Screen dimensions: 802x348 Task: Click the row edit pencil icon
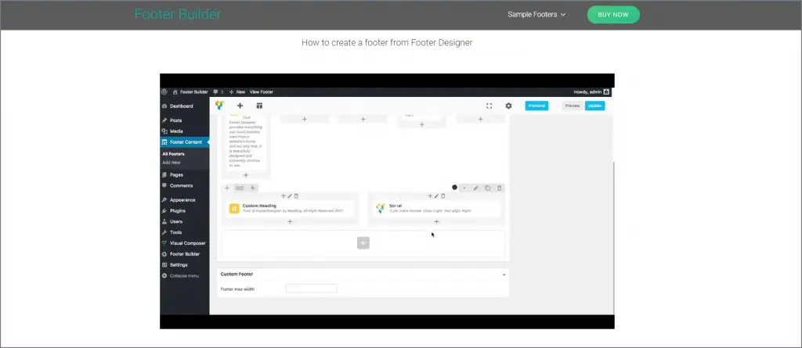point(475,188)
